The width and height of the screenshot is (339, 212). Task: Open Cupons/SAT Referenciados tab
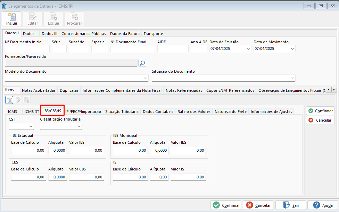230,90
